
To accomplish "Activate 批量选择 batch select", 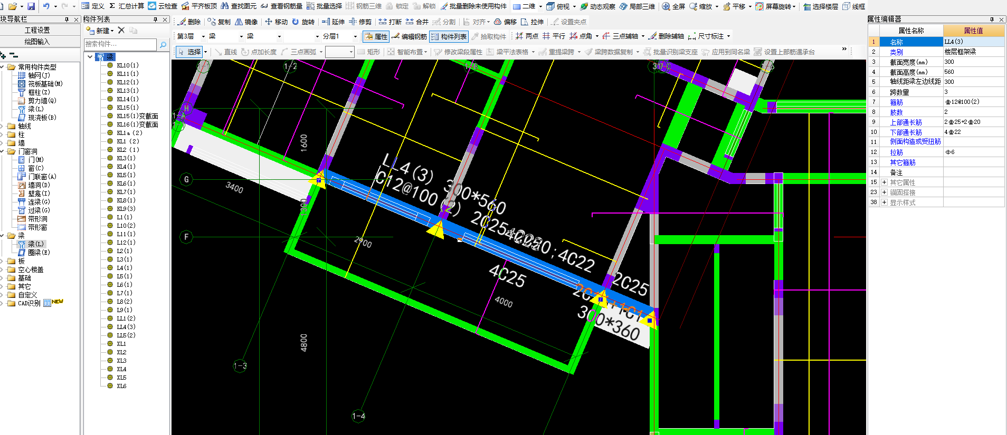I will coord(324,6).
